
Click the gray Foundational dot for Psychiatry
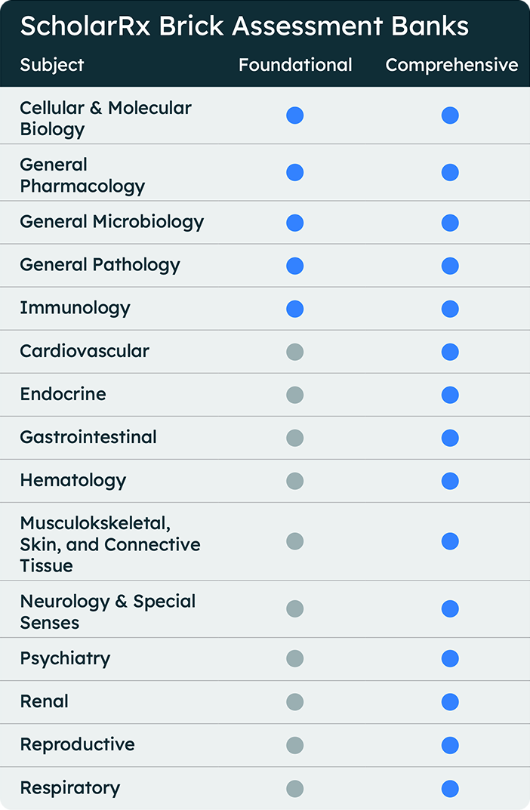coord(295,658)
